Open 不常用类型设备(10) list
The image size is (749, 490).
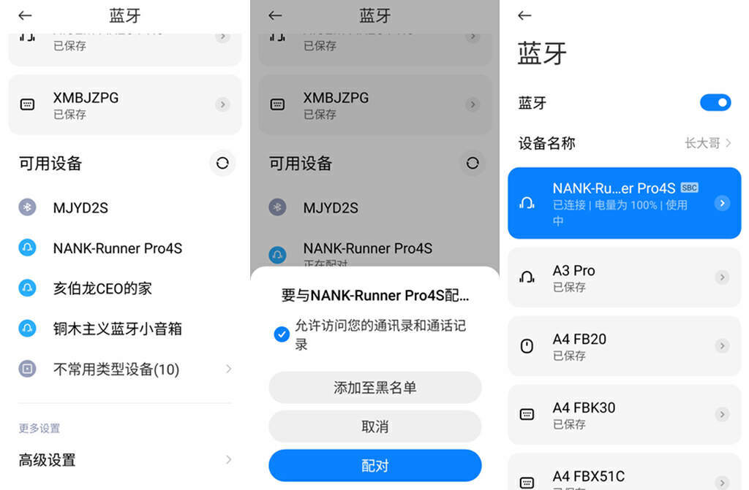pos(125,369)
